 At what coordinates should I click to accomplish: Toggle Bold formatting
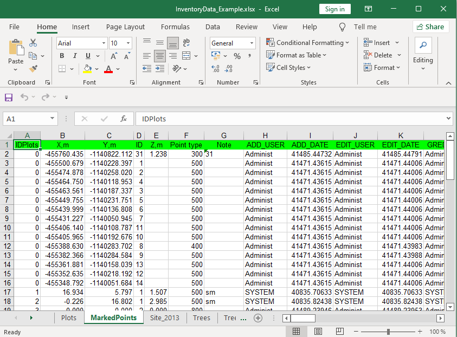coord(62,56)
